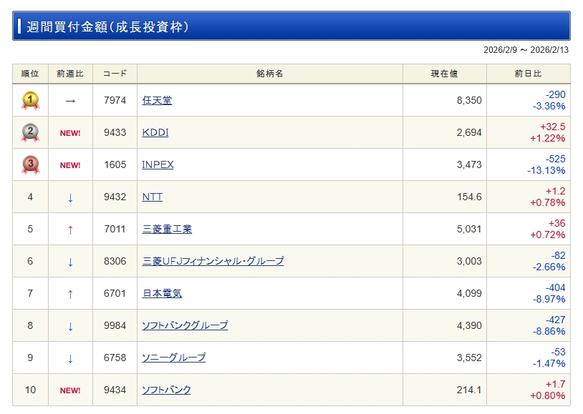The height and width of the screenshot is (414, 583).
Task: Click the gold first-place medal icon
Action: (x=30, y=101)
